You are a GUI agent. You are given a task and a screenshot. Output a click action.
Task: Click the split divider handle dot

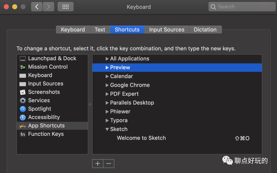90,104
